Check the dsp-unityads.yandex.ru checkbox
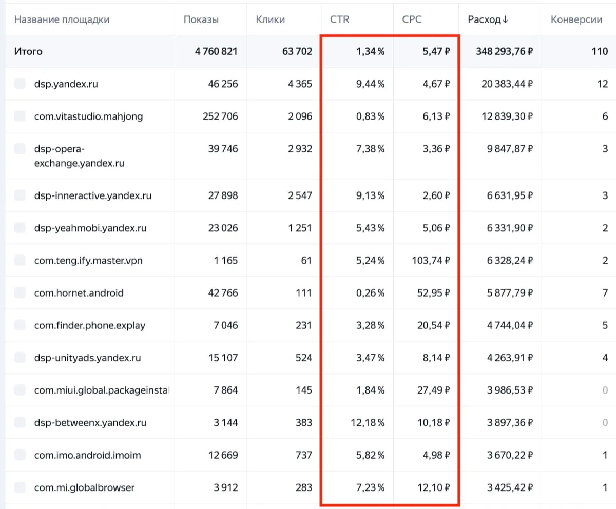Screen dimensions: 616x509 (20, 357)
